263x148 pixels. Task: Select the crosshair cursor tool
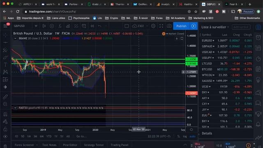pyautogui.click(x=5, y=35)
